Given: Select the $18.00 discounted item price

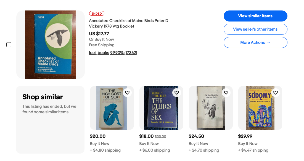Looking at the screenshot, I should click(146, 136).
